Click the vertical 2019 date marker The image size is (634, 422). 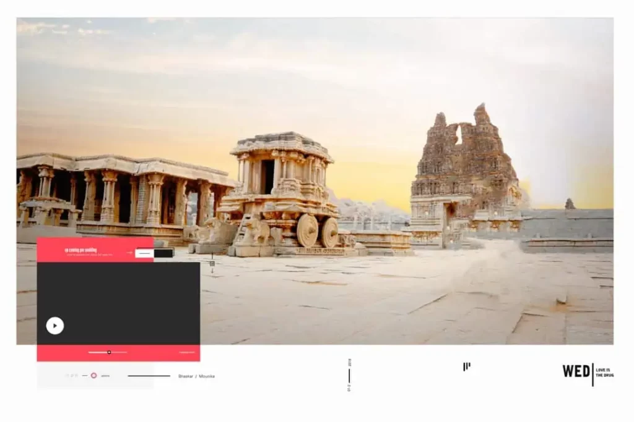(349, 375)
